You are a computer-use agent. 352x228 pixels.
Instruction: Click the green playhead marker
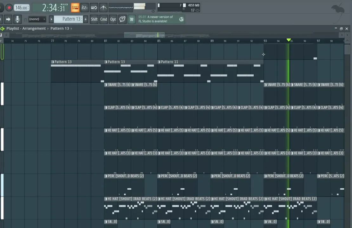289,40
